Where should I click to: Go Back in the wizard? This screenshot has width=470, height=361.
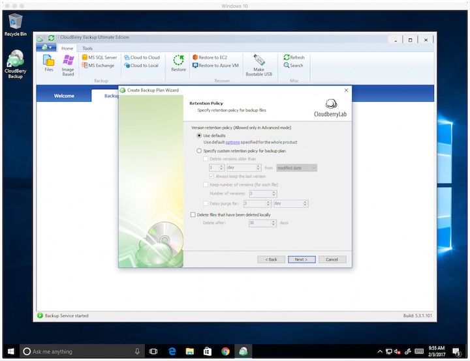(271, 259)
